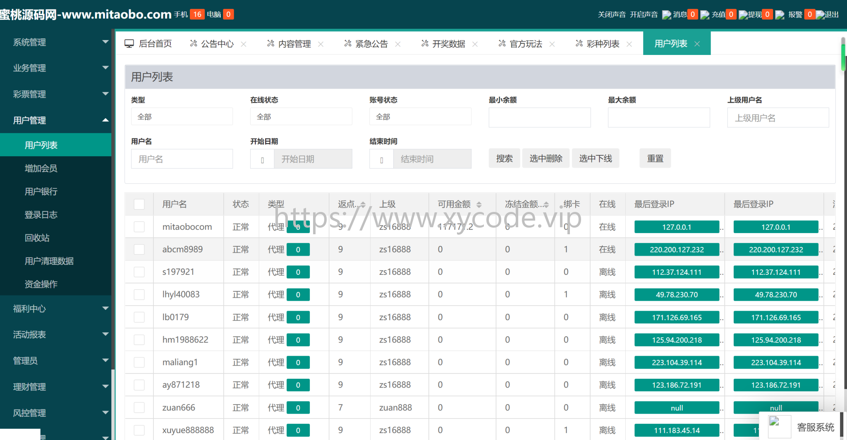The width and height of the screenshot is (847, 440).
Task: Expand 彩票管理 sidebar menu
Action: coord(56,94)
